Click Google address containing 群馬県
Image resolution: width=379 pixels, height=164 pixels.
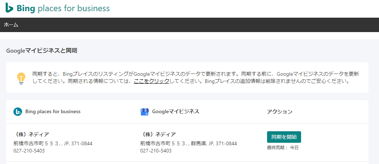pos(188,143)
